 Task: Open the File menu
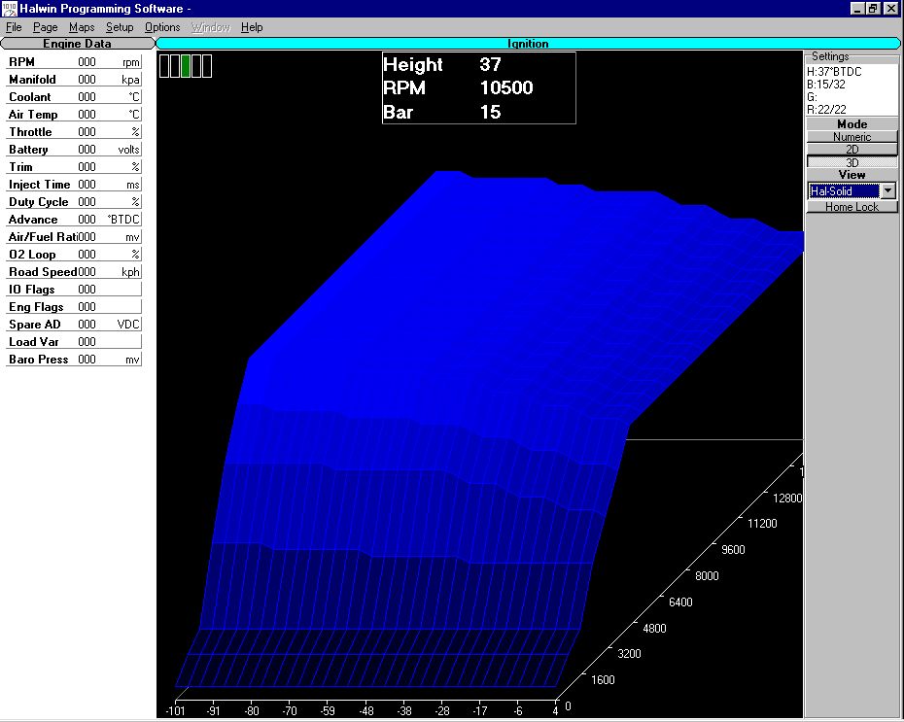click(14, 27)
